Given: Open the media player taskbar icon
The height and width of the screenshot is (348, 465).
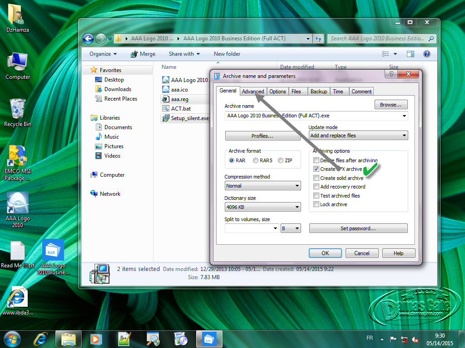Looking at the screenshot, I should pyautogui.click(x=95, y=339).
